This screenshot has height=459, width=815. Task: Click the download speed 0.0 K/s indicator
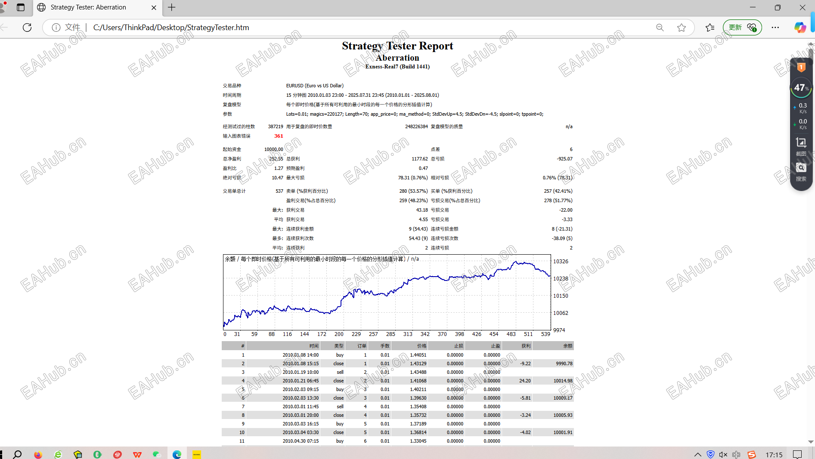click(x=801, y=124)
